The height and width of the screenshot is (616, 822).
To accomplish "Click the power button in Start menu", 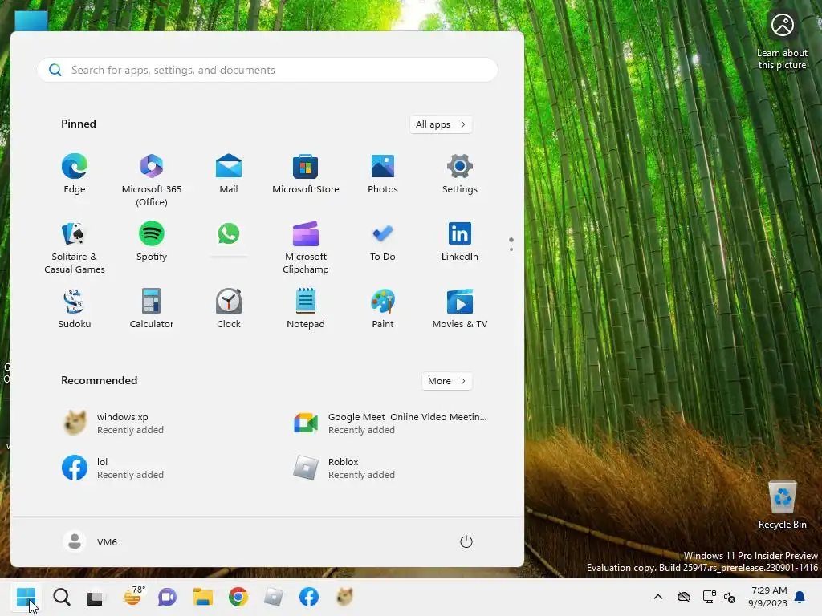I will pyautogui.click(x=466, y=541).
